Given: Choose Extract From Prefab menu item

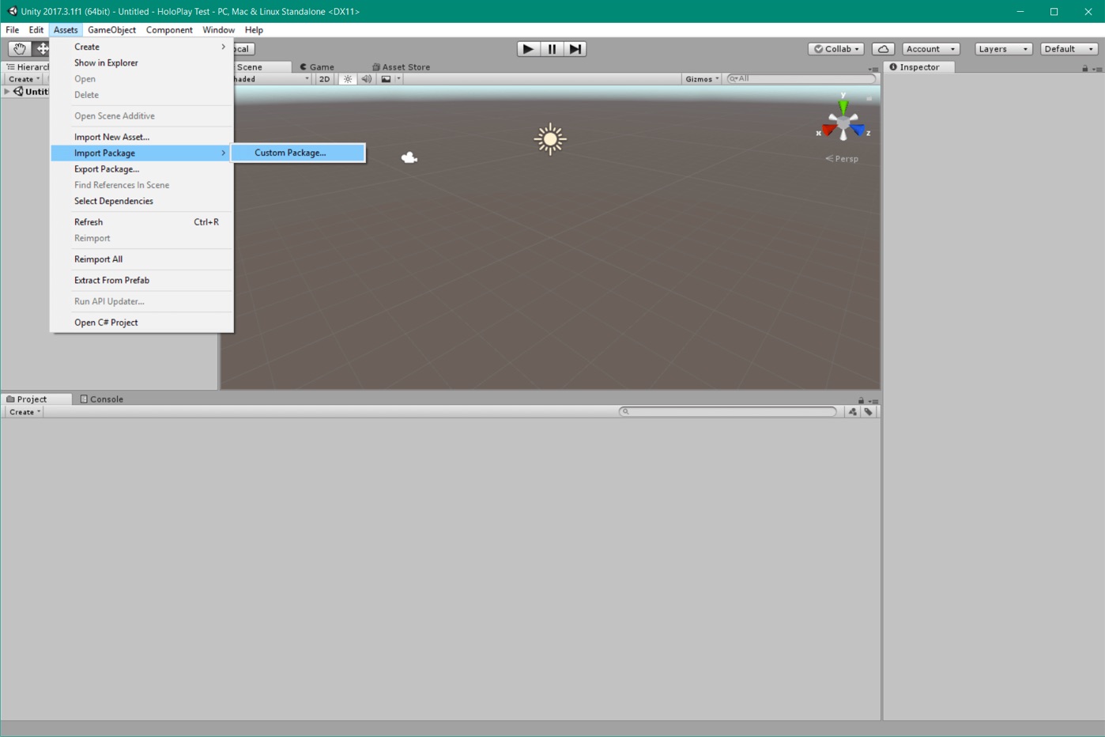Looking at the screenshot, I should [x=142, y=280].
